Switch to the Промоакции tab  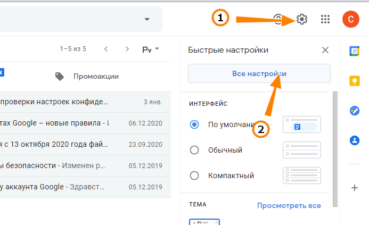[x=88, y=77]
